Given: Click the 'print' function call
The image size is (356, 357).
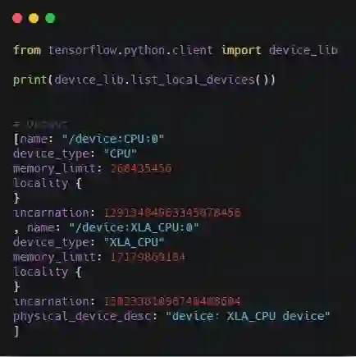Looking at the screenshot, I should click(x=30, y=80).
